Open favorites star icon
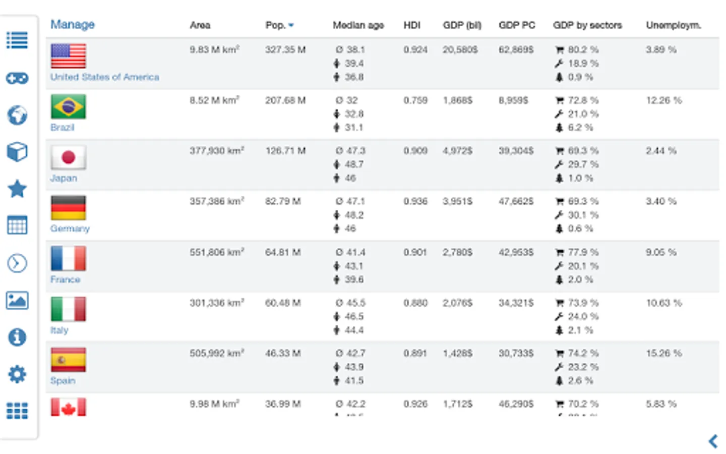Screen dimensions: 726x454 pos(17,189)
